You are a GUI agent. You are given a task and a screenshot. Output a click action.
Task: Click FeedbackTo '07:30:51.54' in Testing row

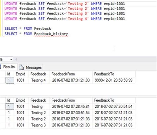(114, 107)
